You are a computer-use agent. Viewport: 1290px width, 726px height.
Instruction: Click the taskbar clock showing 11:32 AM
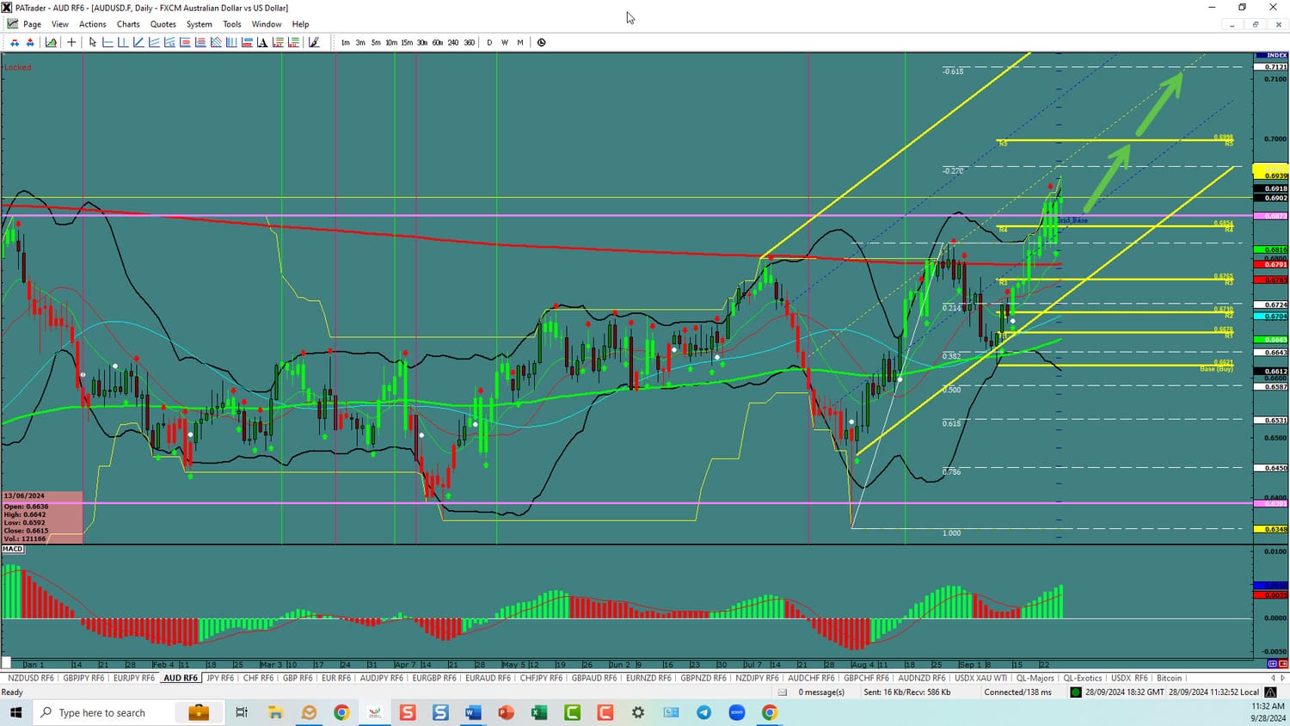(x=1268, y=712)
